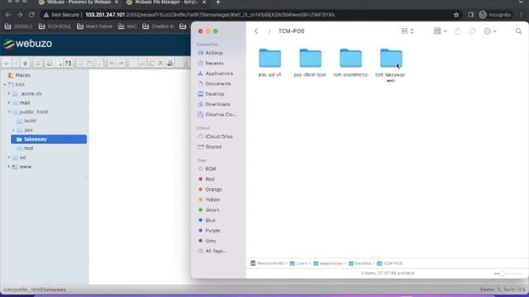The height and width of the screenshot is (297, 529).
Task: Open Finder action menu with ellipsis icon
Action: click(490, 31)
